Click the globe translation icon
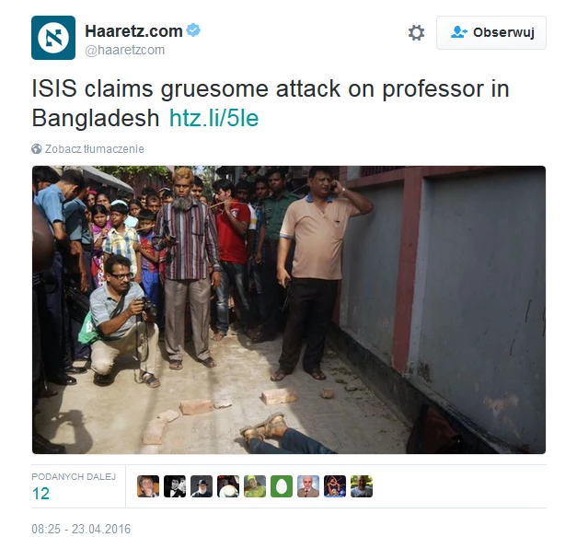The image size is (577, 537). pos(37,149)
